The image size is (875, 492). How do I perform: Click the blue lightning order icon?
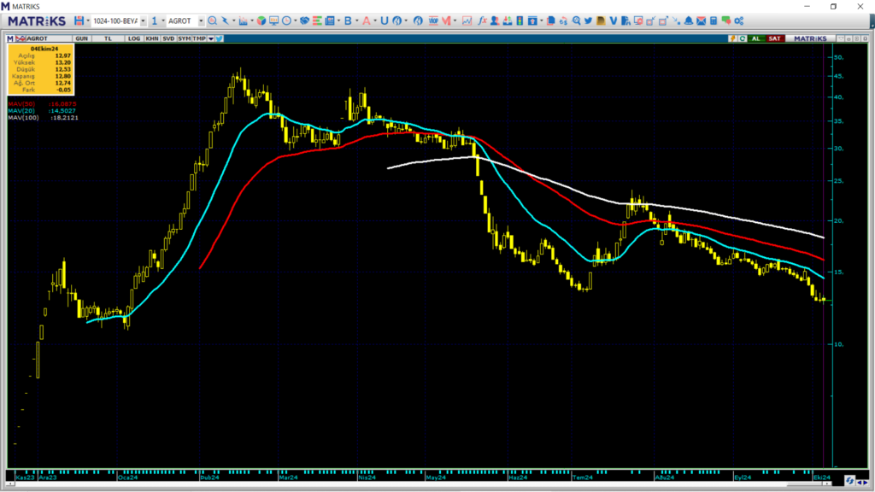tap(225, 20)
